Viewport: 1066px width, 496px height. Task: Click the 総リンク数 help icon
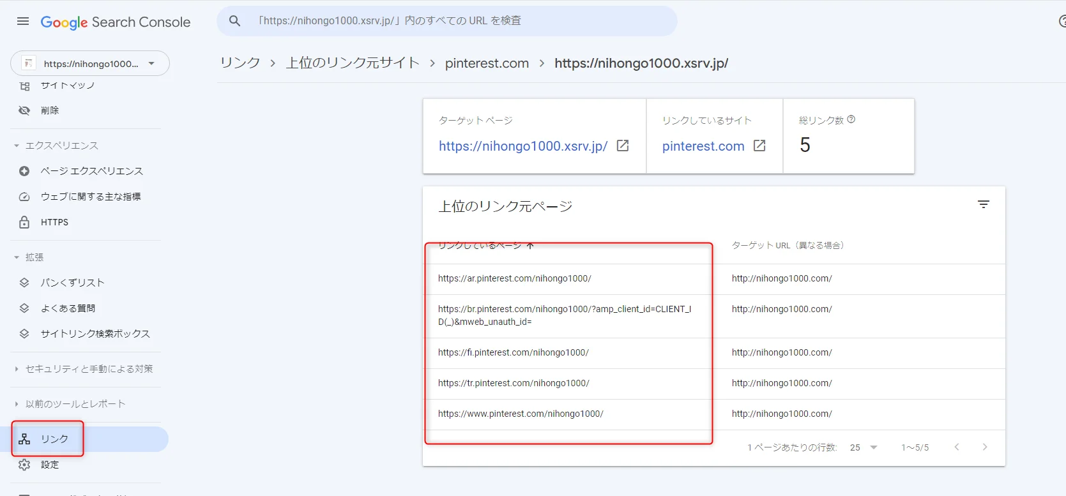[x=851, y=119]
